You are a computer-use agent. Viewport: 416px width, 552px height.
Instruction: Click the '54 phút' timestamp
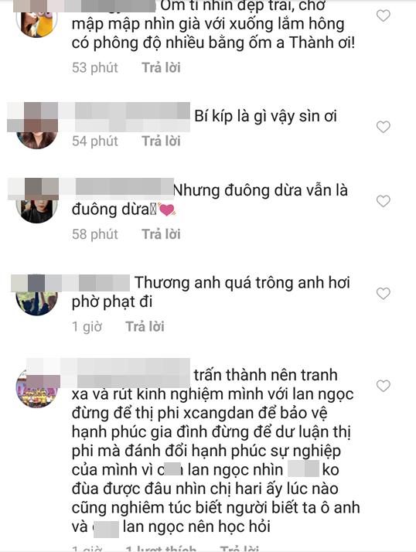pyautogui.click(x=95, y=141)
